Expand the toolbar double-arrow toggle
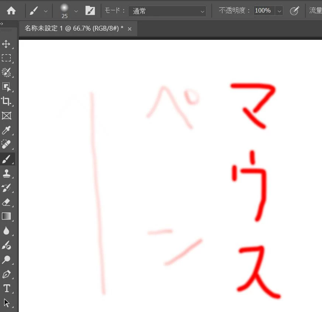This screenshot has height=312, width=322. (1, 24)
